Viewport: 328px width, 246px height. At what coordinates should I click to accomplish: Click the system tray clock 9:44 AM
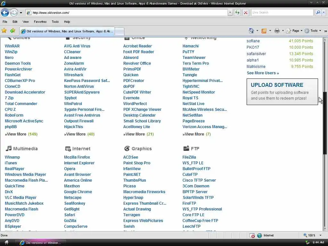[x=318, y=242]
